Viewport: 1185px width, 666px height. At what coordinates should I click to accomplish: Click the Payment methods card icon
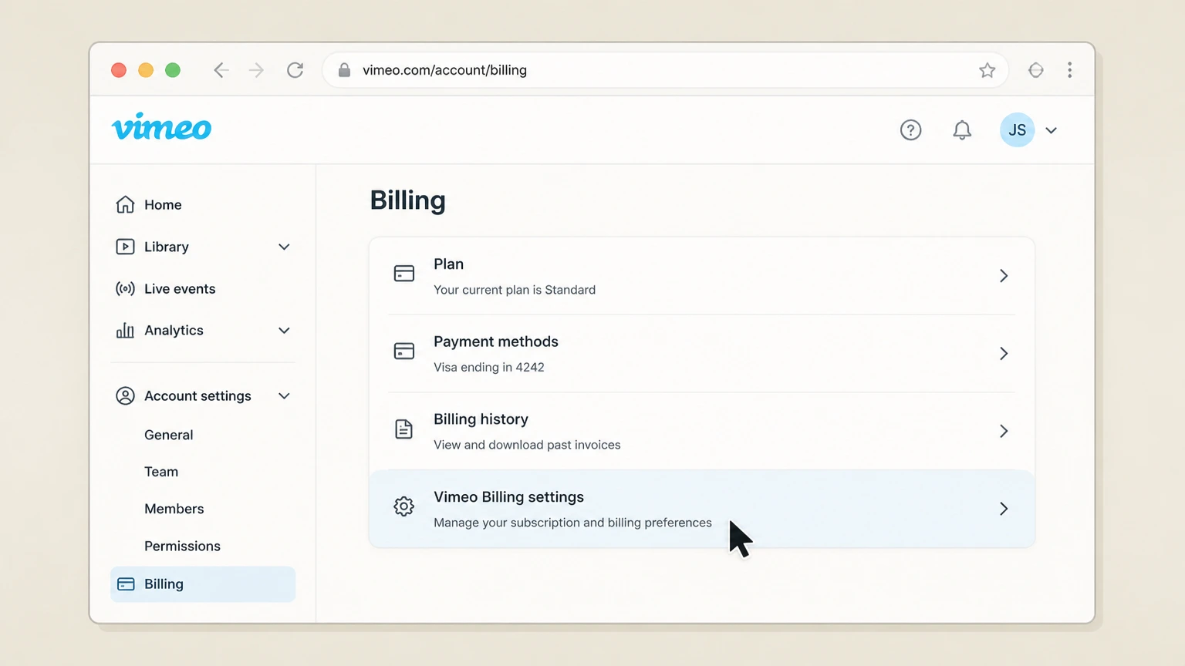pos(403,351)
